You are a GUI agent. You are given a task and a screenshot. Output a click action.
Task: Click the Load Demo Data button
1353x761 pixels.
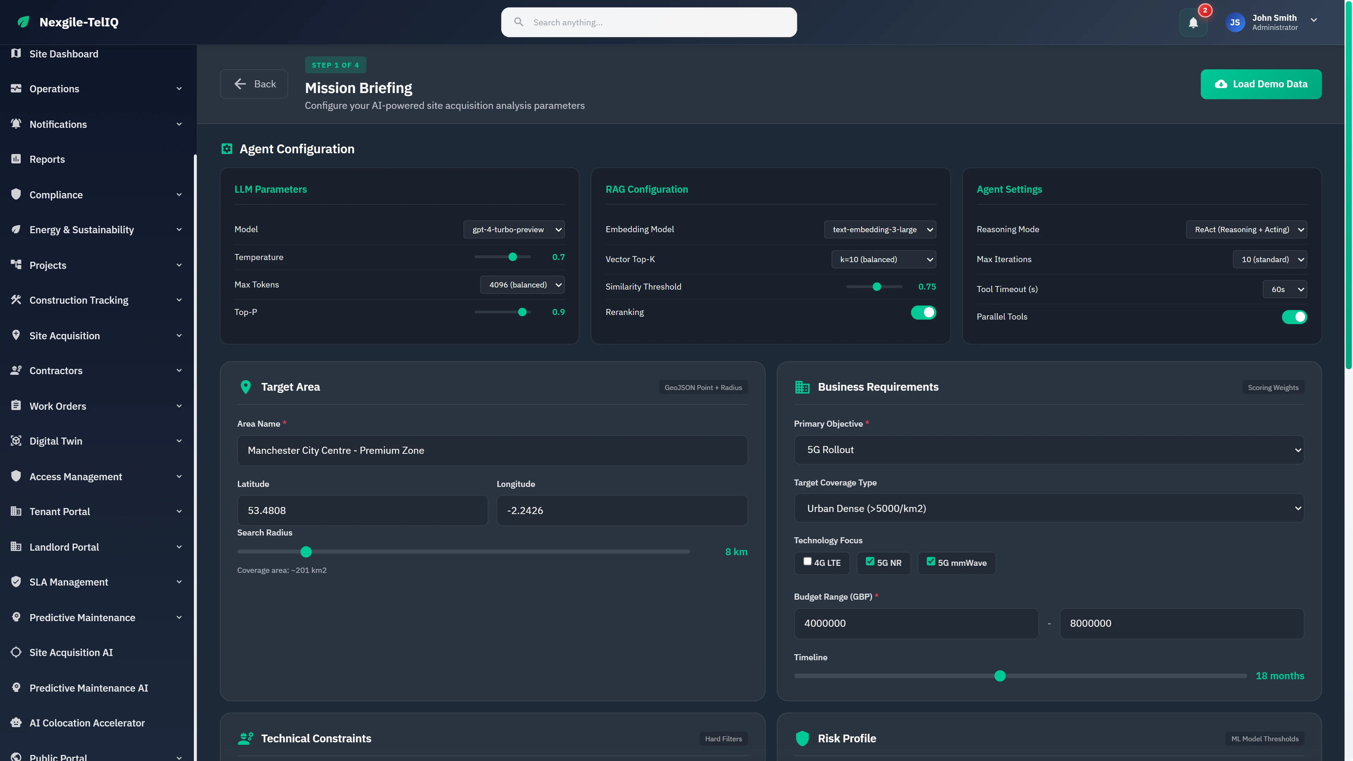pyautogui.click(x=1261, y=84)
